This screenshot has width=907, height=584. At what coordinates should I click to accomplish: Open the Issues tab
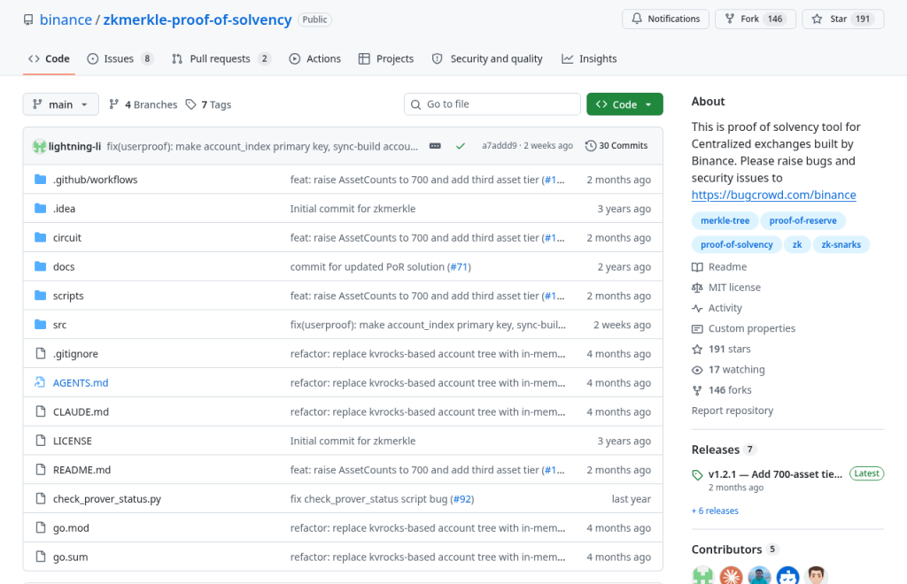120,59
